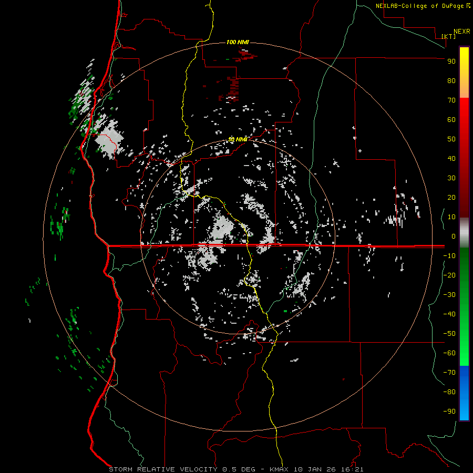Click the -70 value on the velocity scale

coord(449,373)
